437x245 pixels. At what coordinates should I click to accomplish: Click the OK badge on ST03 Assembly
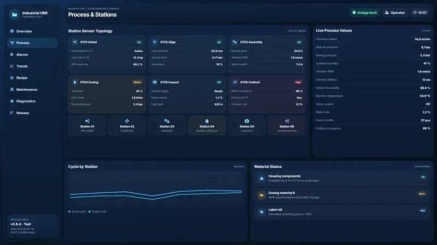point(299,42)
